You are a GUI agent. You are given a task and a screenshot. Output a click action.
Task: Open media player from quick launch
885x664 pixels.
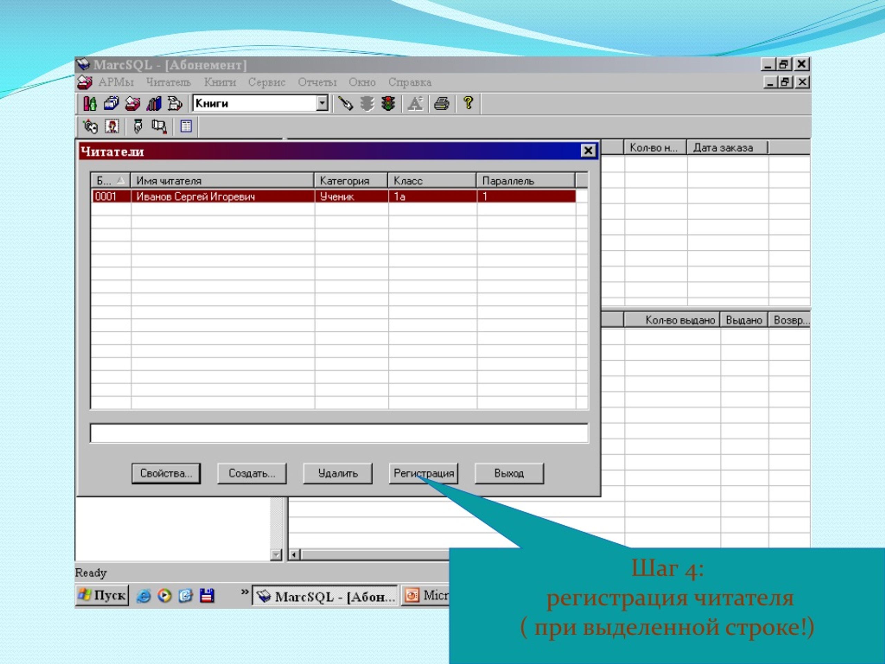click(165, 596)
